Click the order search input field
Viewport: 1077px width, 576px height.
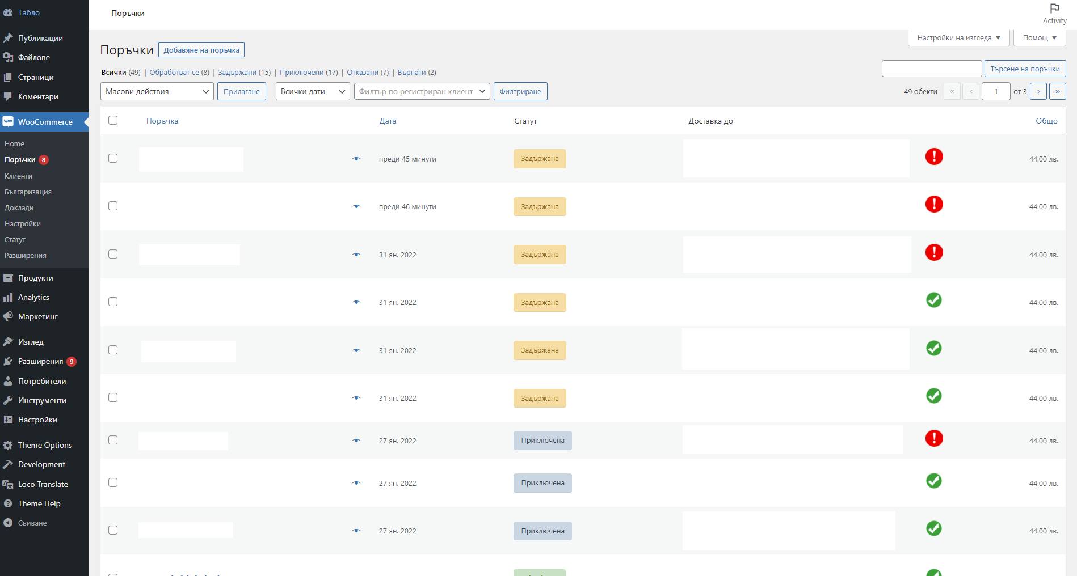[x=931, y=69]
